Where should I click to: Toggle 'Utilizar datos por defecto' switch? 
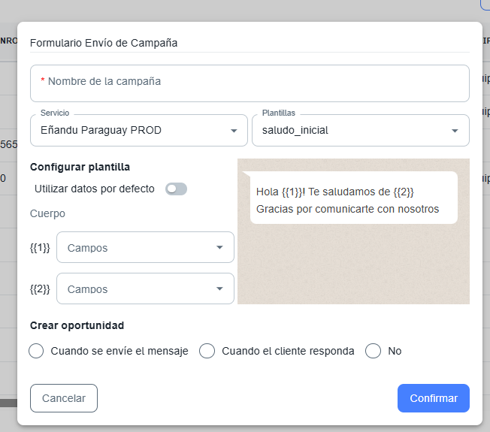[x=176, y=189]
